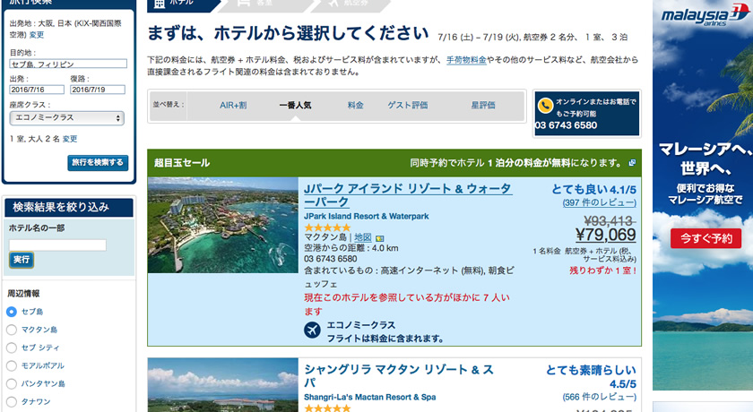
Task: Click 復路 date field 2016/7/19
Action: [x=98, y=90]
